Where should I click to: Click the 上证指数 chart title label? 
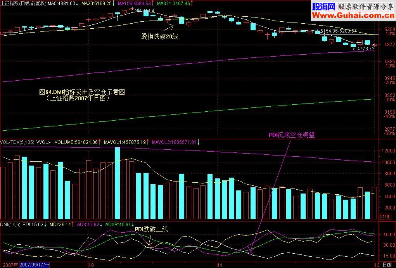(x=23, y=3)
